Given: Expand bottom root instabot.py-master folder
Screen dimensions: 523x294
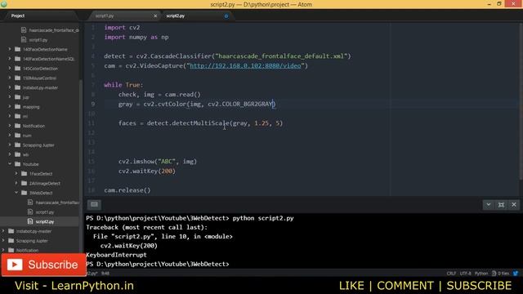Looking at the screenshot, I should [x=3, y=231].
